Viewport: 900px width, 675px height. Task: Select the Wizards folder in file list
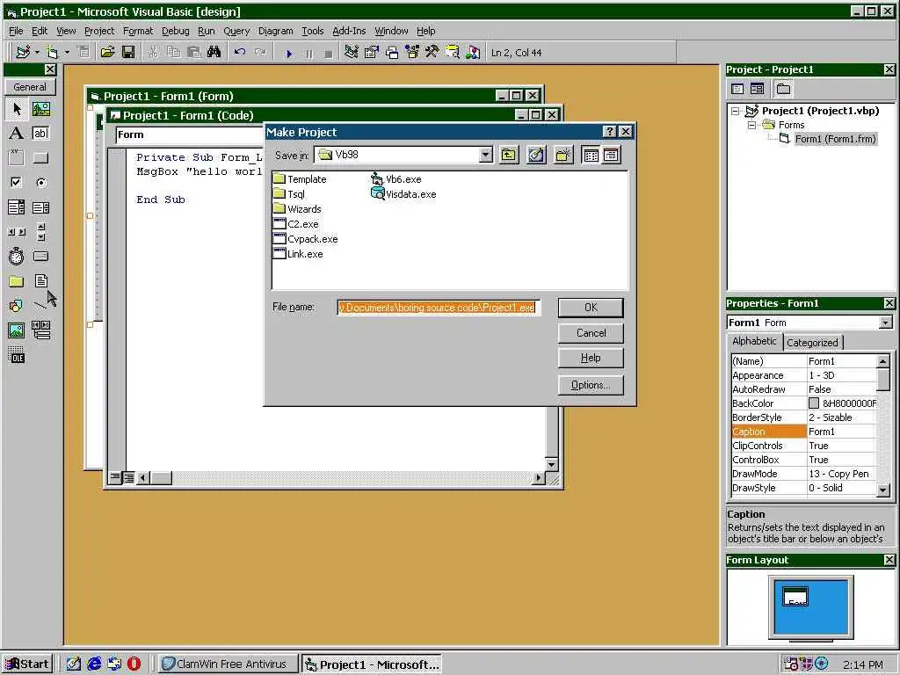coord(297,209)
